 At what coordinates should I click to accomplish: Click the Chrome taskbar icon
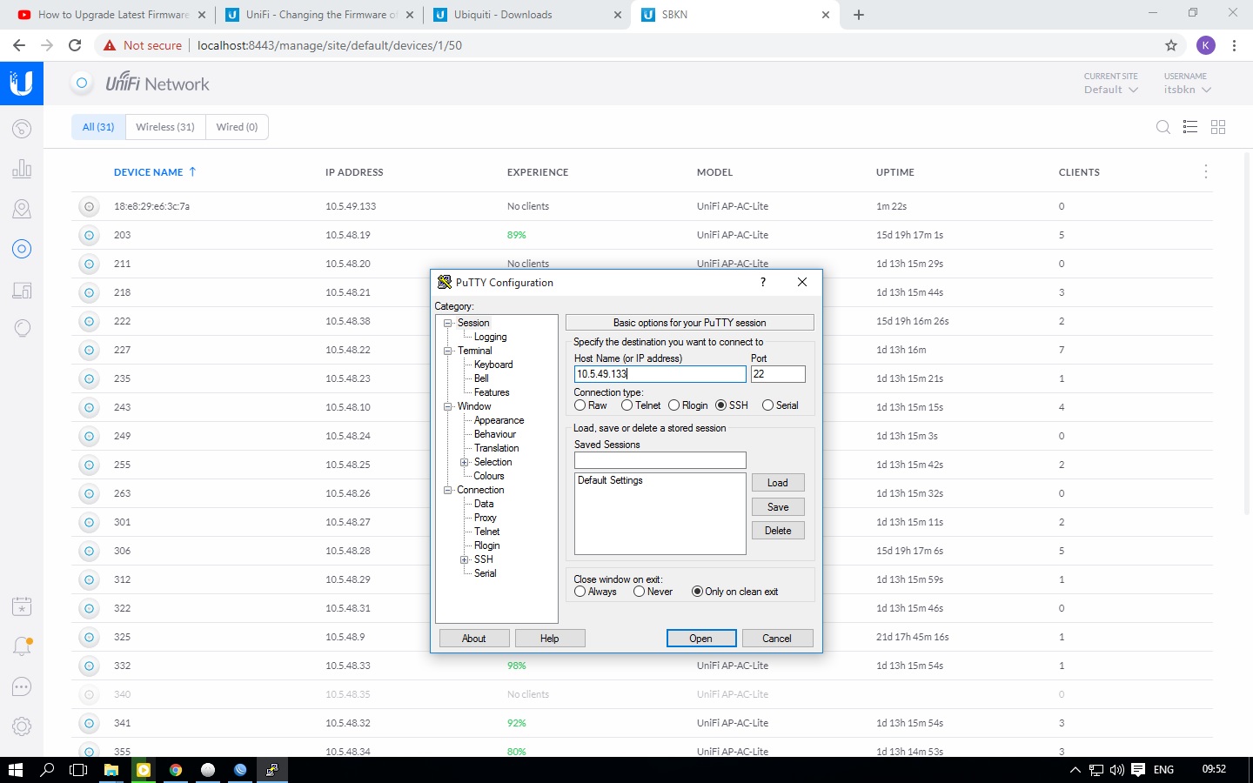(176, 770)
